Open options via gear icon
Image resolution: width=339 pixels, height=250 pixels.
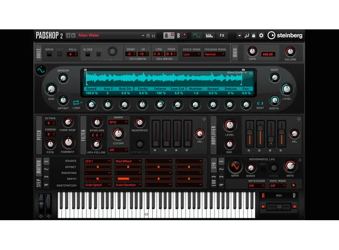point(261,36)
